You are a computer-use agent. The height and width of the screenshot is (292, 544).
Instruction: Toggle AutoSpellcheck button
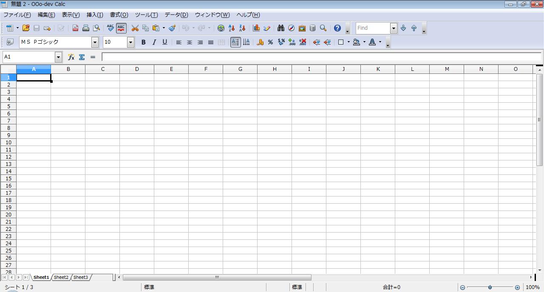(x=121, y=28)
